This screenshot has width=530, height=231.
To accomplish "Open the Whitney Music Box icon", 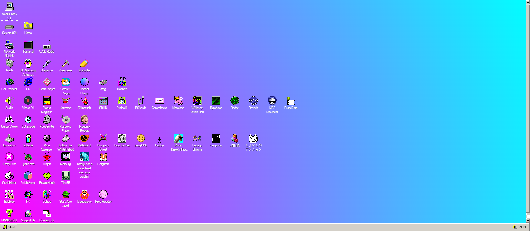I will click(x=197, y=101).
